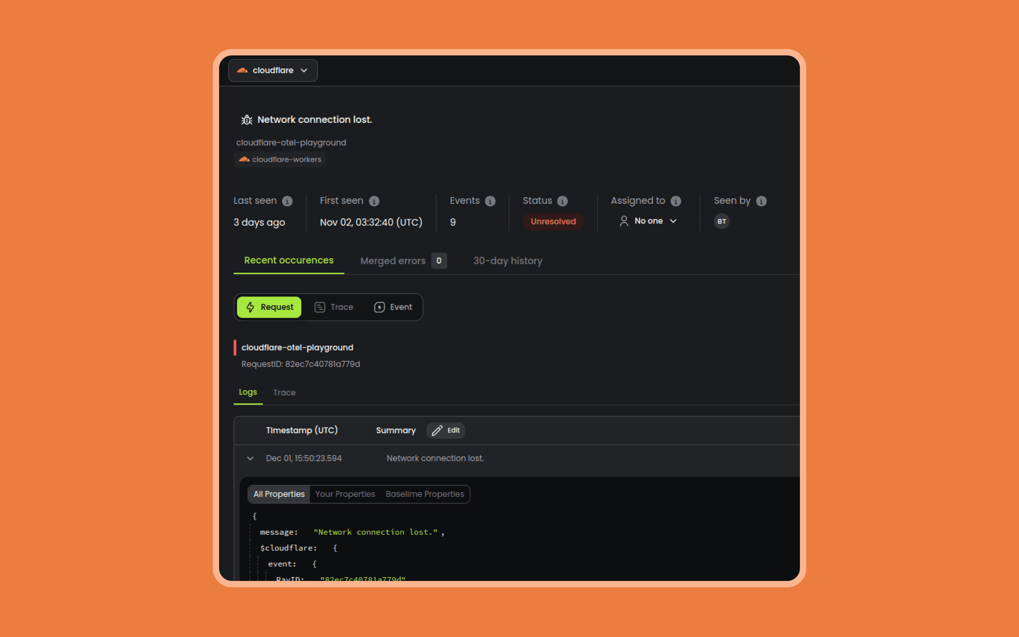Switch view to Trace mode
Image resolution: width=1019 pixels, height=637 pixels.
(x=334, y=307)
